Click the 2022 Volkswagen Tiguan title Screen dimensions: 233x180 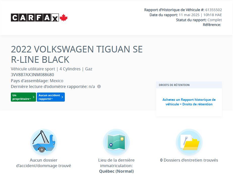(x=77, y=54)
